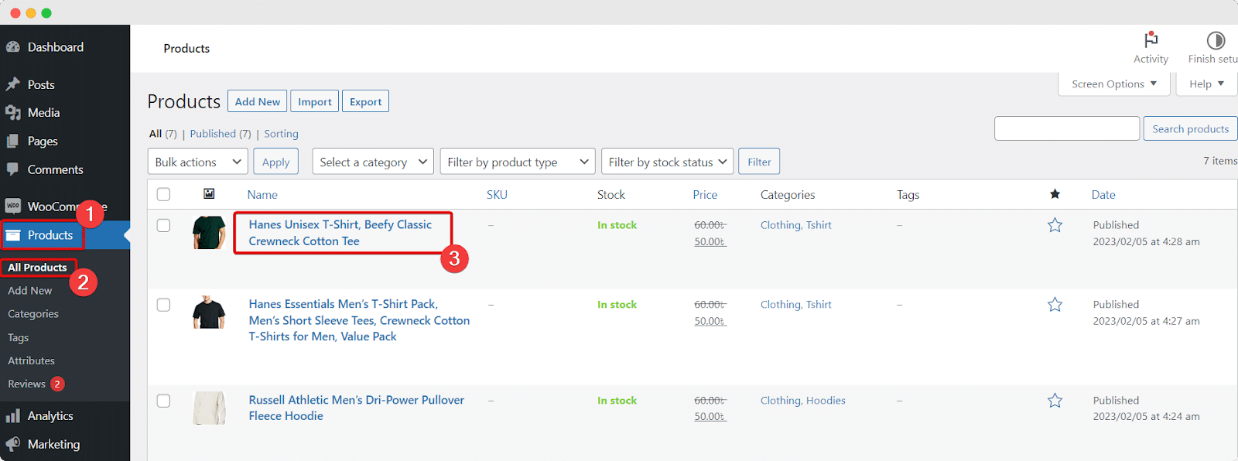
Task: Sort products by SKU column
Action: (497, 195)
